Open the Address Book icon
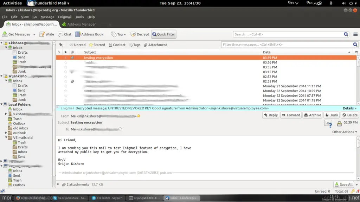Viewport: 360px width, 202px height. (x=78, y=34)
